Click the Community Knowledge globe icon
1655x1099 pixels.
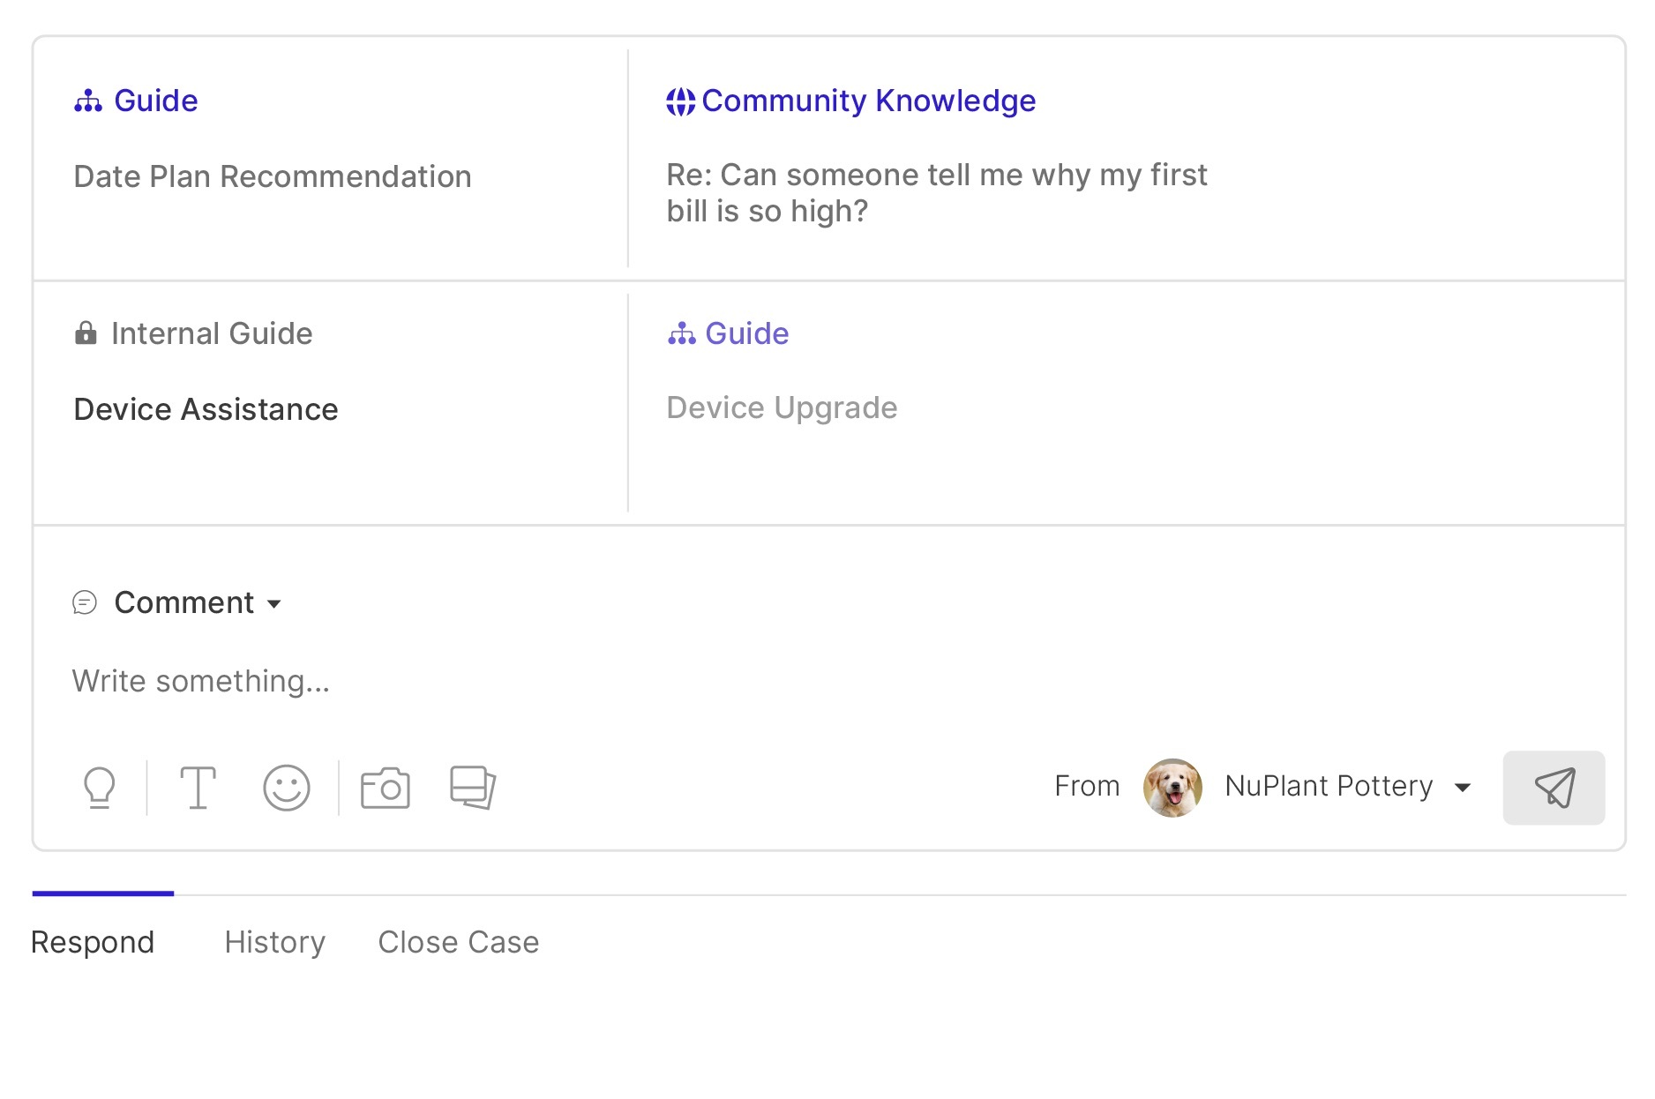[x=680, y=101]
